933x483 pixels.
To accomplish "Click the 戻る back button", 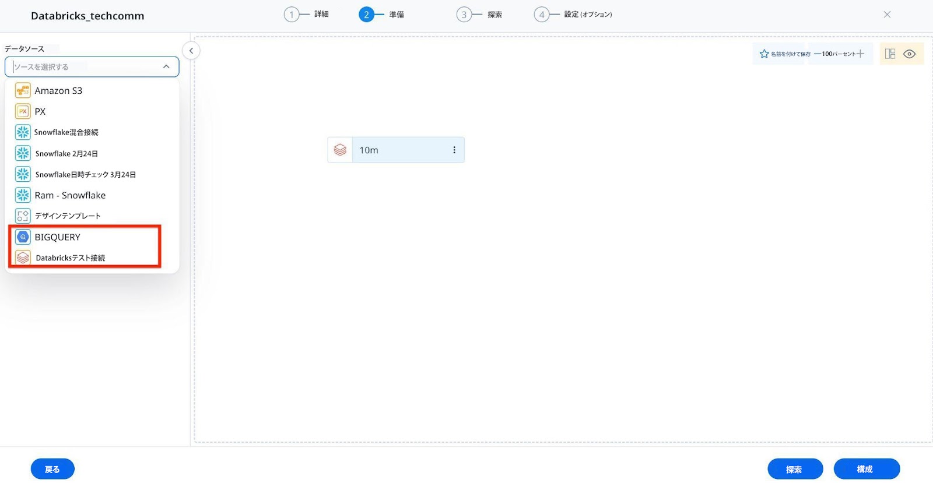I will [52, 469].
